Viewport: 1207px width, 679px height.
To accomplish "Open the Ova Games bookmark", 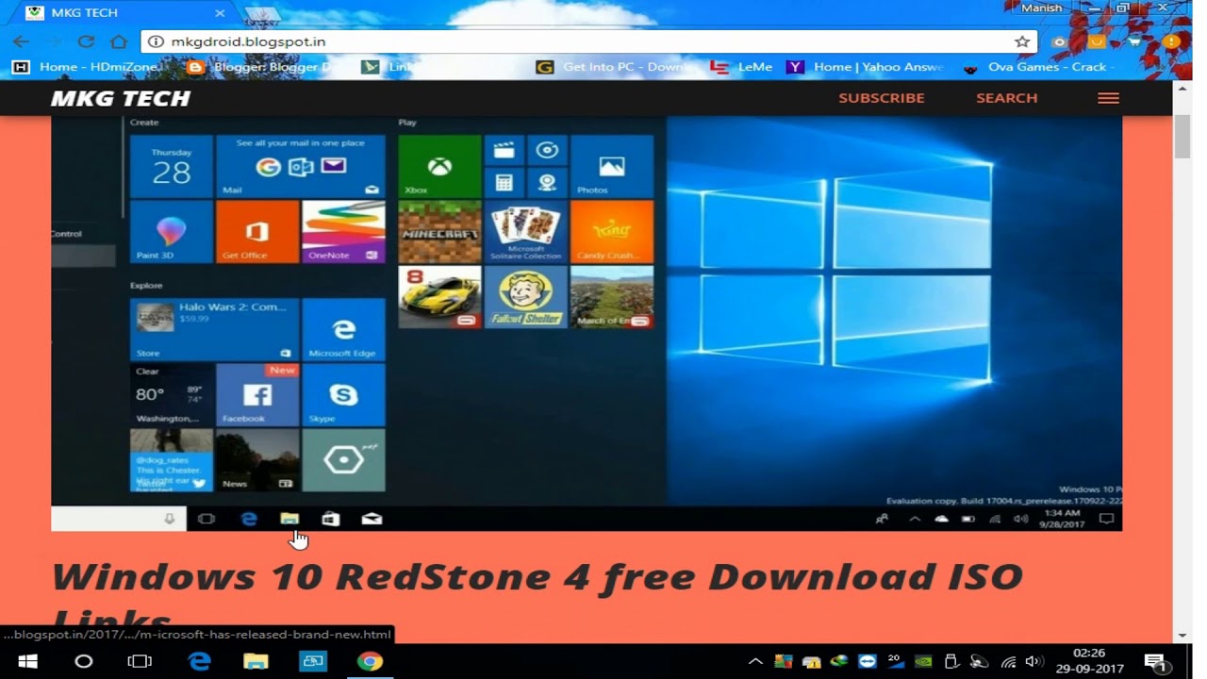I will click(1037, 67).
